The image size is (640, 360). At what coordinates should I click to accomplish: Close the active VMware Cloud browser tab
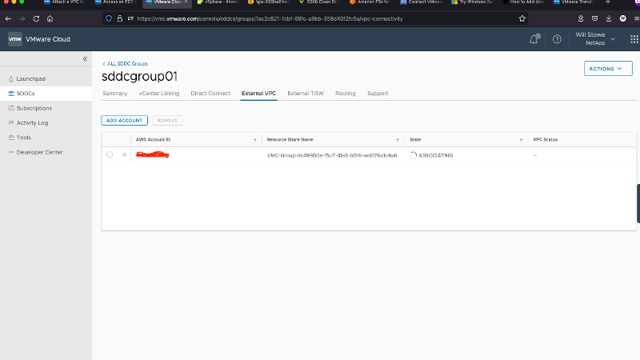pos(186,2)
